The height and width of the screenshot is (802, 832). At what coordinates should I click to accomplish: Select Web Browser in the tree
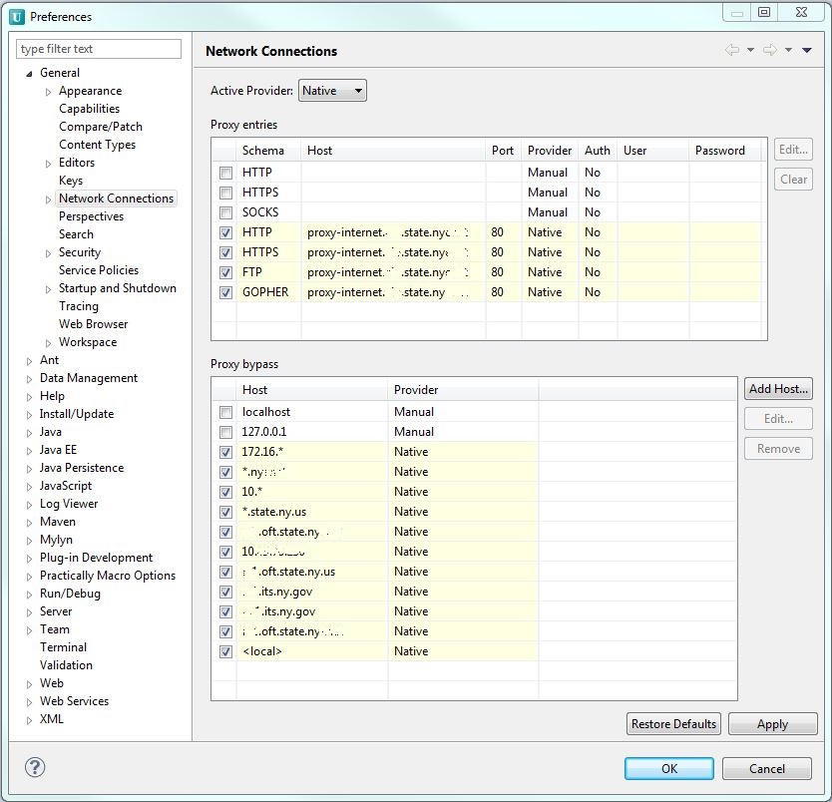pos(94,324)
